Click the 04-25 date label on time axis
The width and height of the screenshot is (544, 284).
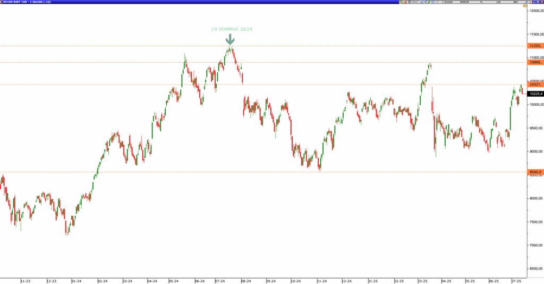coord(446,281)
